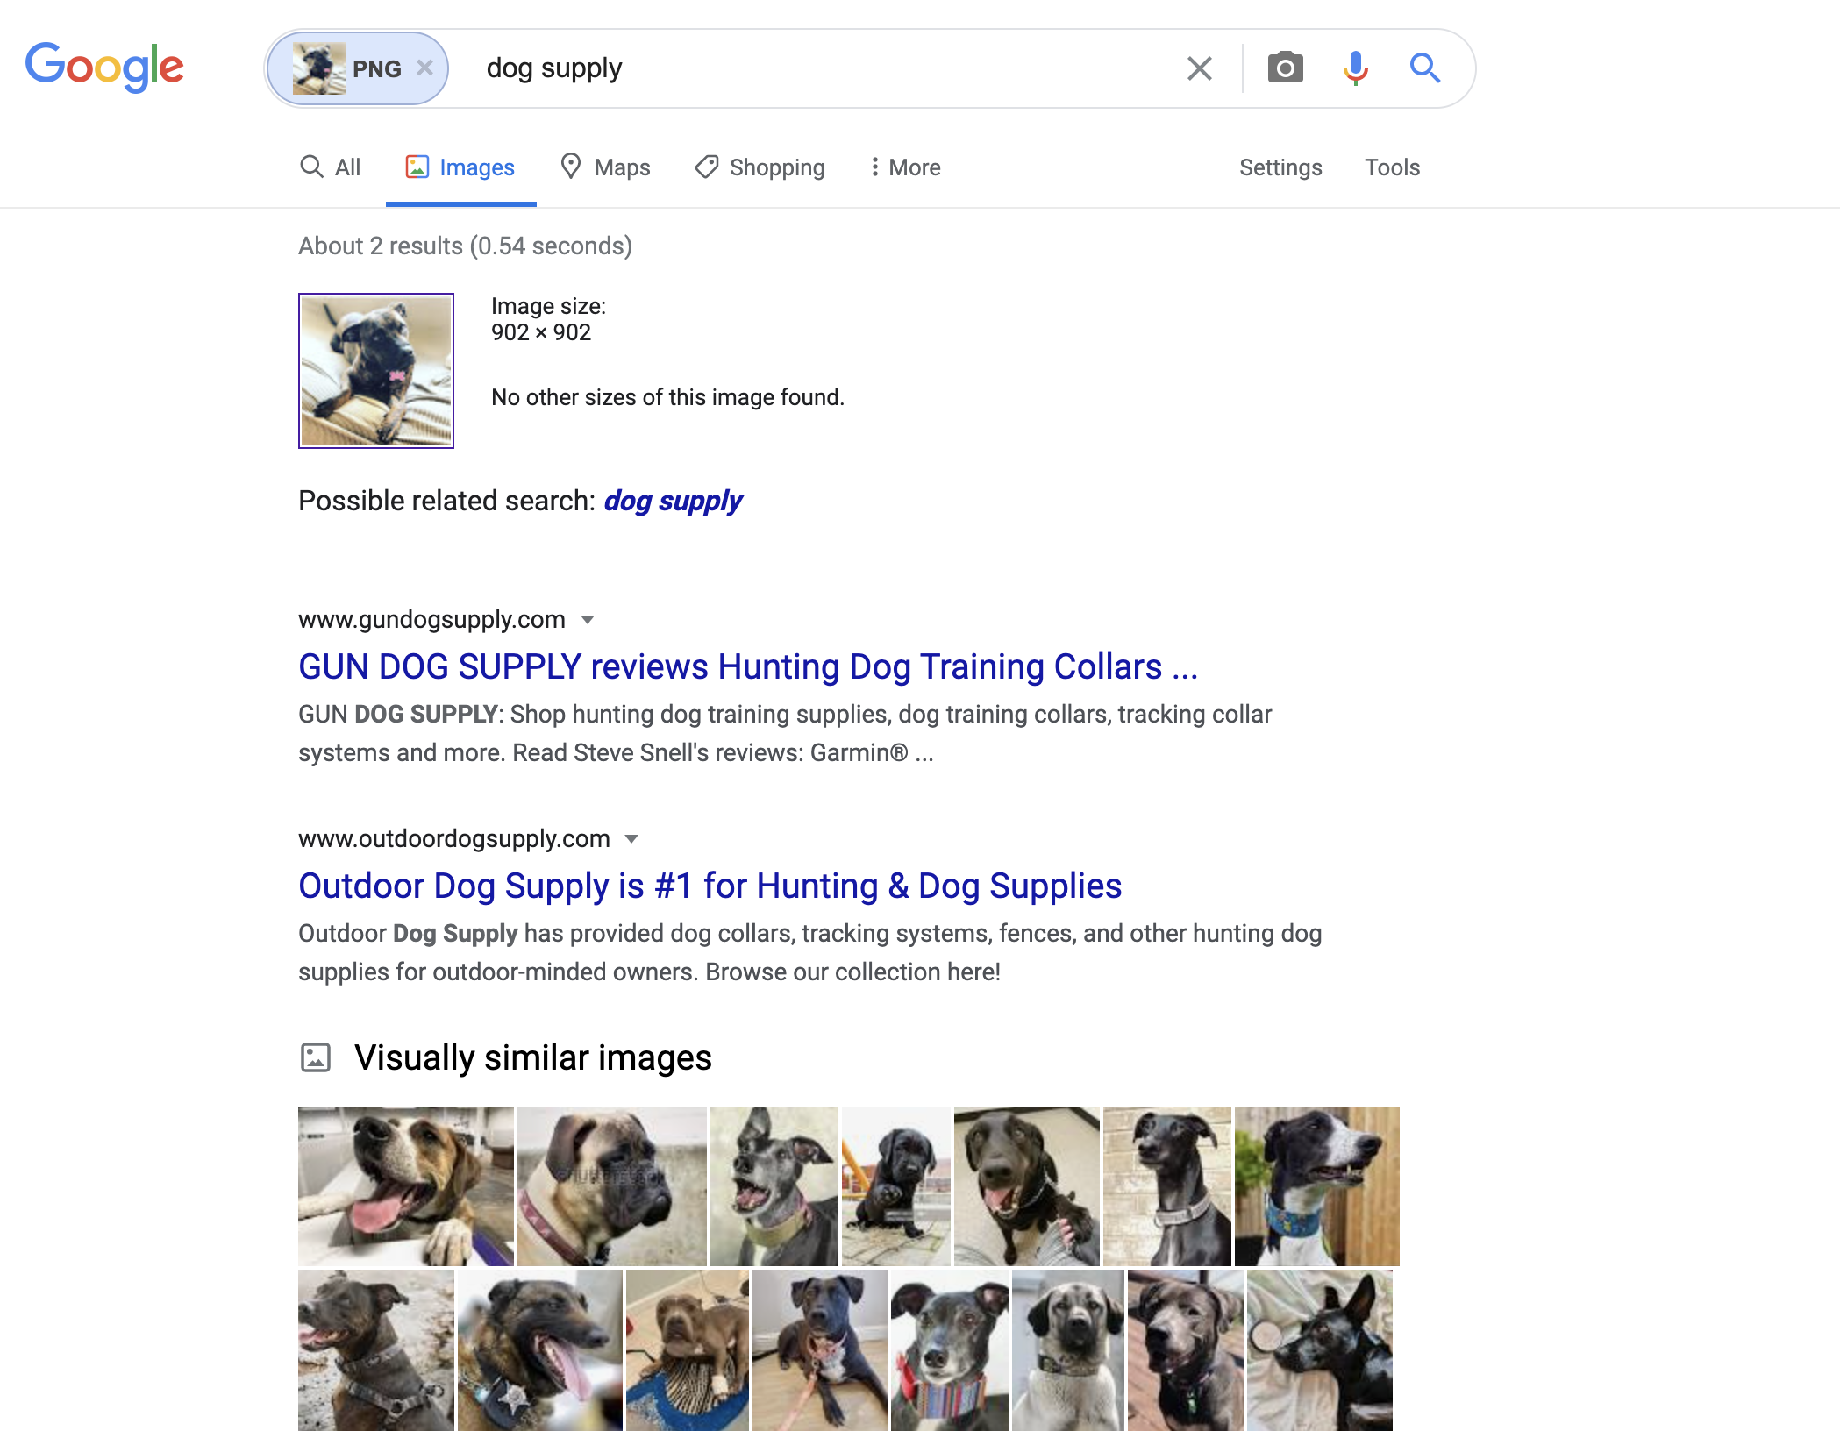Click the Visually similar images icon
The image size is (1840, 1431).
316,1057
